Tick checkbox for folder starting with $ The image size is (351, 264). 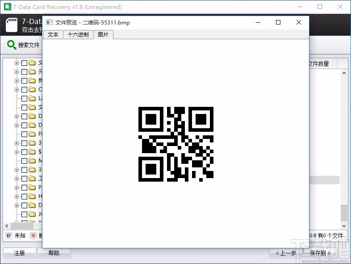pyautogui.click(x=24, y=152)
